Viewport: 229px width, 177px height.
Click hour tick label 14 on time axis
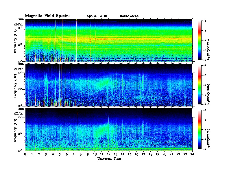pyautogui.click(x=123, y=154)
